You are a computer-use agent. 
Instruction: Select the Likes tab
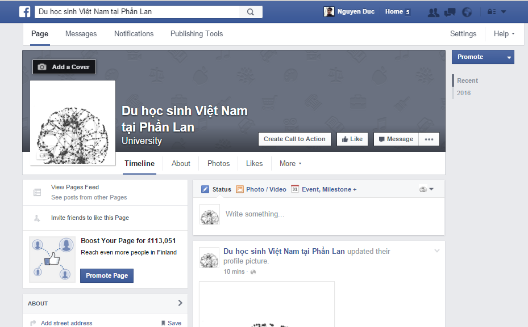254,163
